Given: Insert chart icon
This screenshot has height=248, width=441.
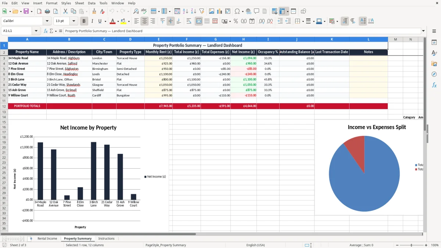Looking at the screenshot, I should click(x=220, y=11).
